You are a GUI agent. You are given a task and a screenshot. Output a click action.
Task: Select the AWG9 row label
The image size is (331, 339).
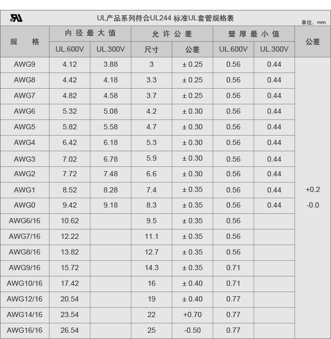coord(24,65)
